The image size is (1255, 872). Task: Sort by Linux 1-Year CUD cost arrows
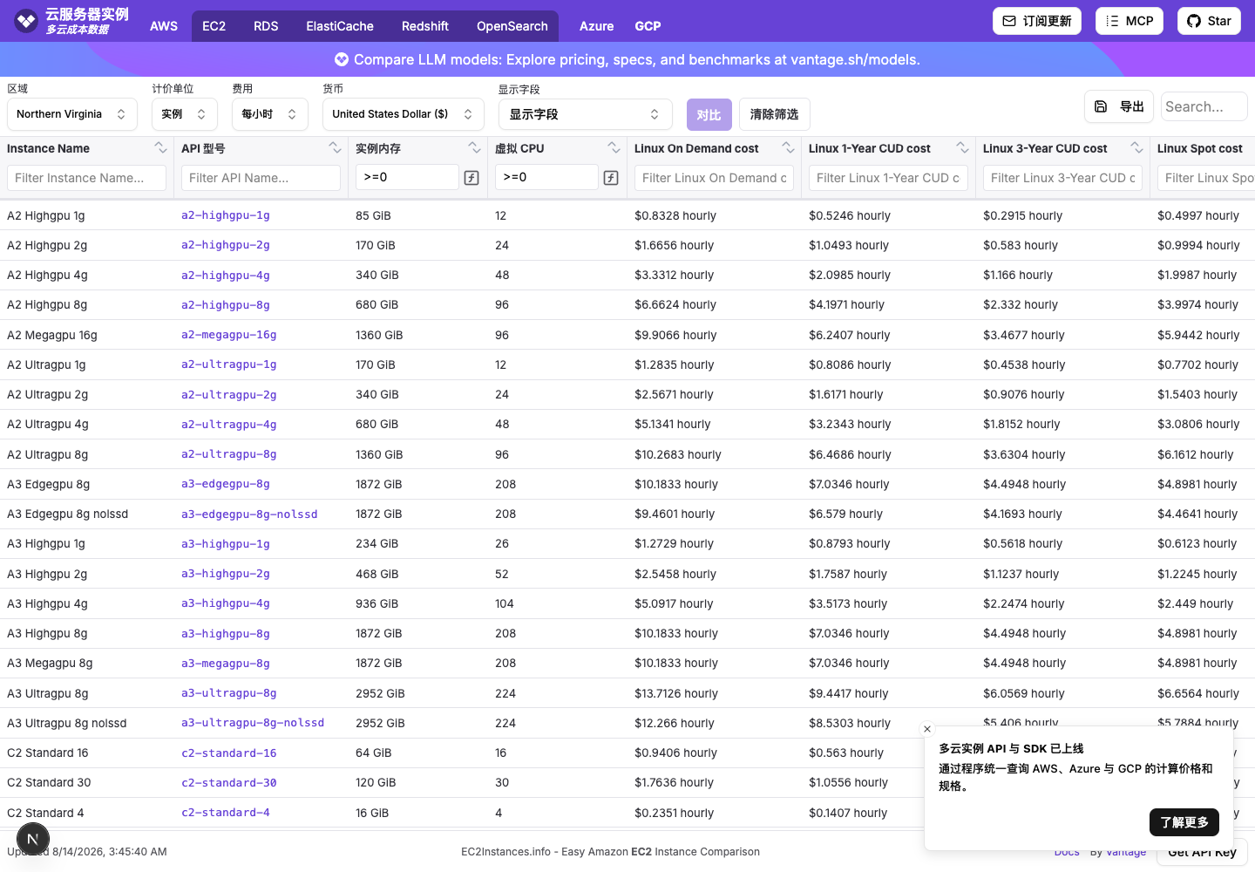(962, 147)
